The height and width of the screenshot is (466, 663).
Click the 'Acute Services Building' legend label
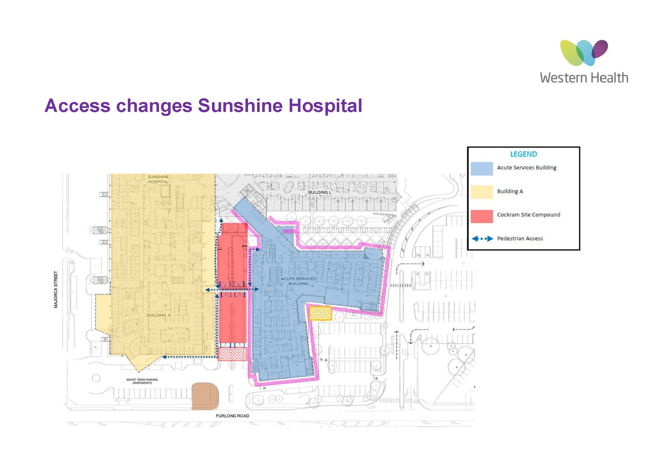(x=527, y=168)
